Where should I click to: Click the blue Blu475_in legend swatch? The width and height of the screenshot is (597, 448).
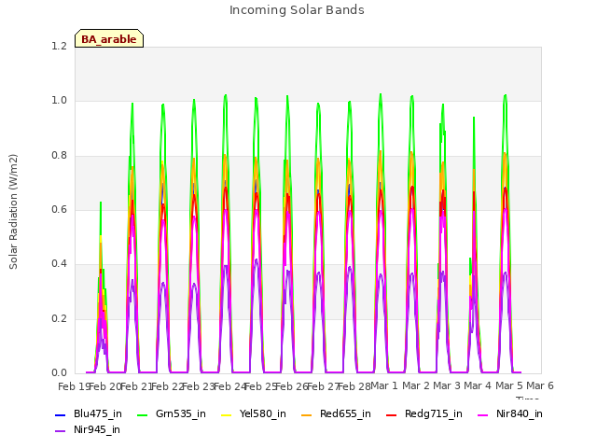coord(61,414)
